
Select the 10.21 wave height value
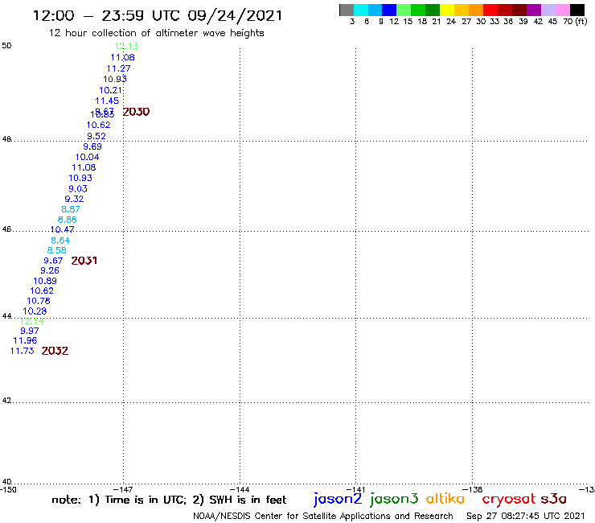pyautogui.click(x=110, y=90)
